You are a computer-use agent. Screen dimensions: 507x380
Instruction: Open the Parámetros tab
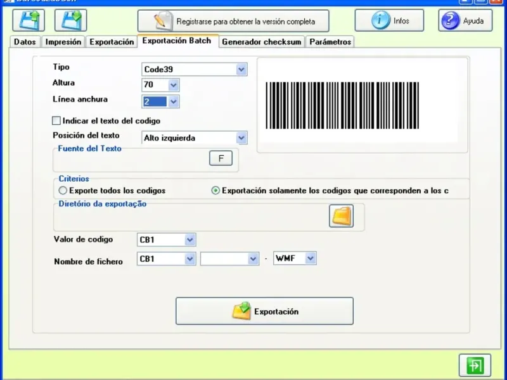pos(330,42)
